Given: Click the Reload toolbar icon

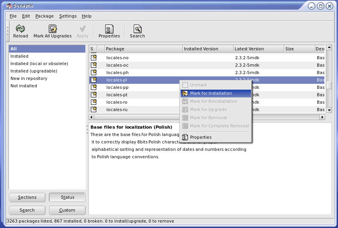Looking at the screenshot, I should [x=20, y=28].
